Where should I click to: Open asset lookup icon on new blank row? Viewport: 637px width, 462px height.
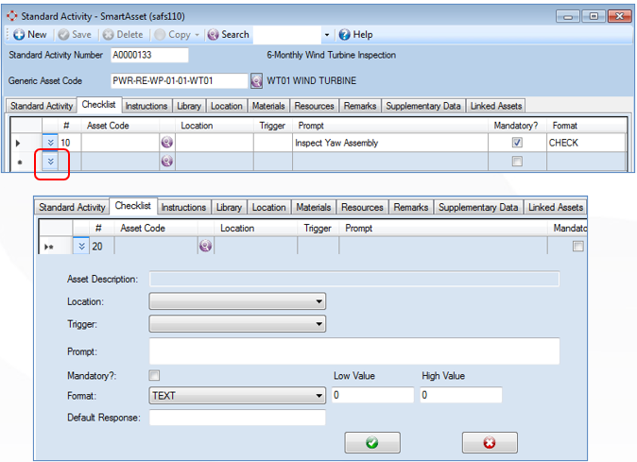pyautogui.click(x=167, y=162)
